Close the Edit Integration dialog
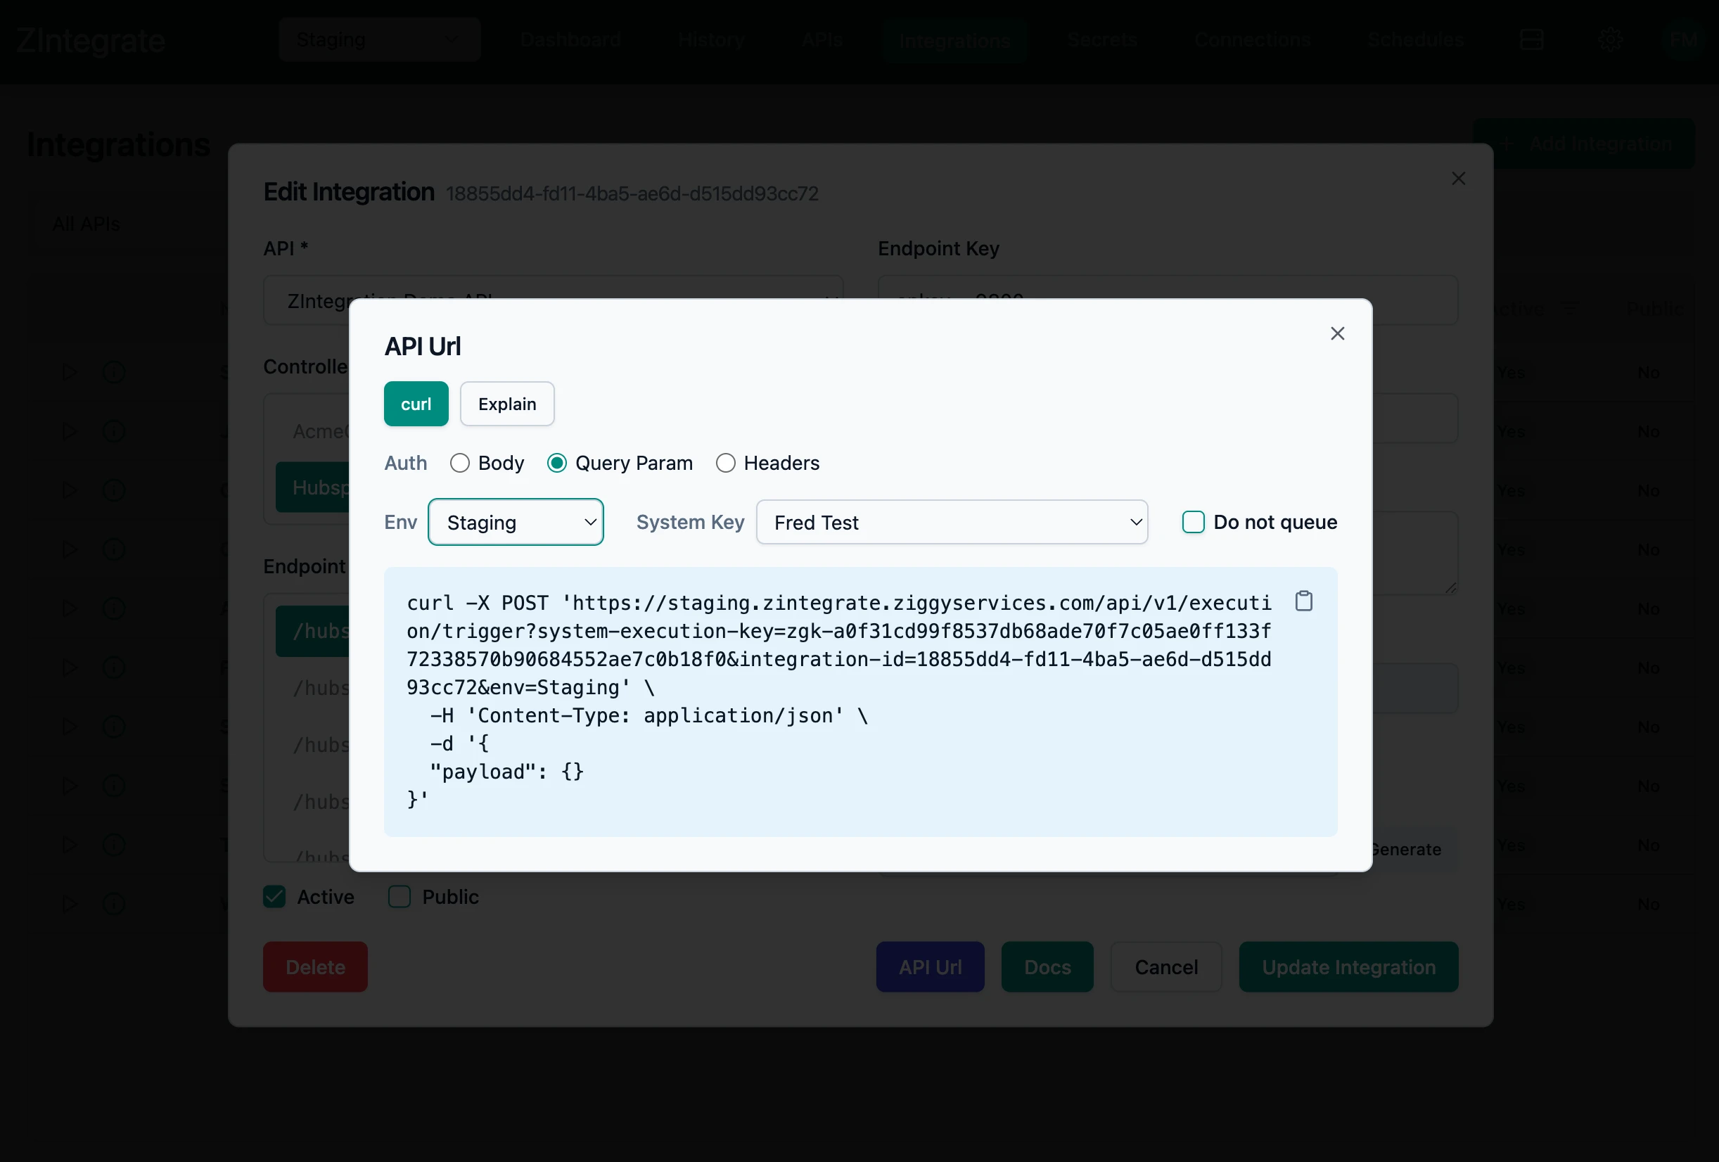This screenshot has width=1719, height=1162. point(1458,179)
